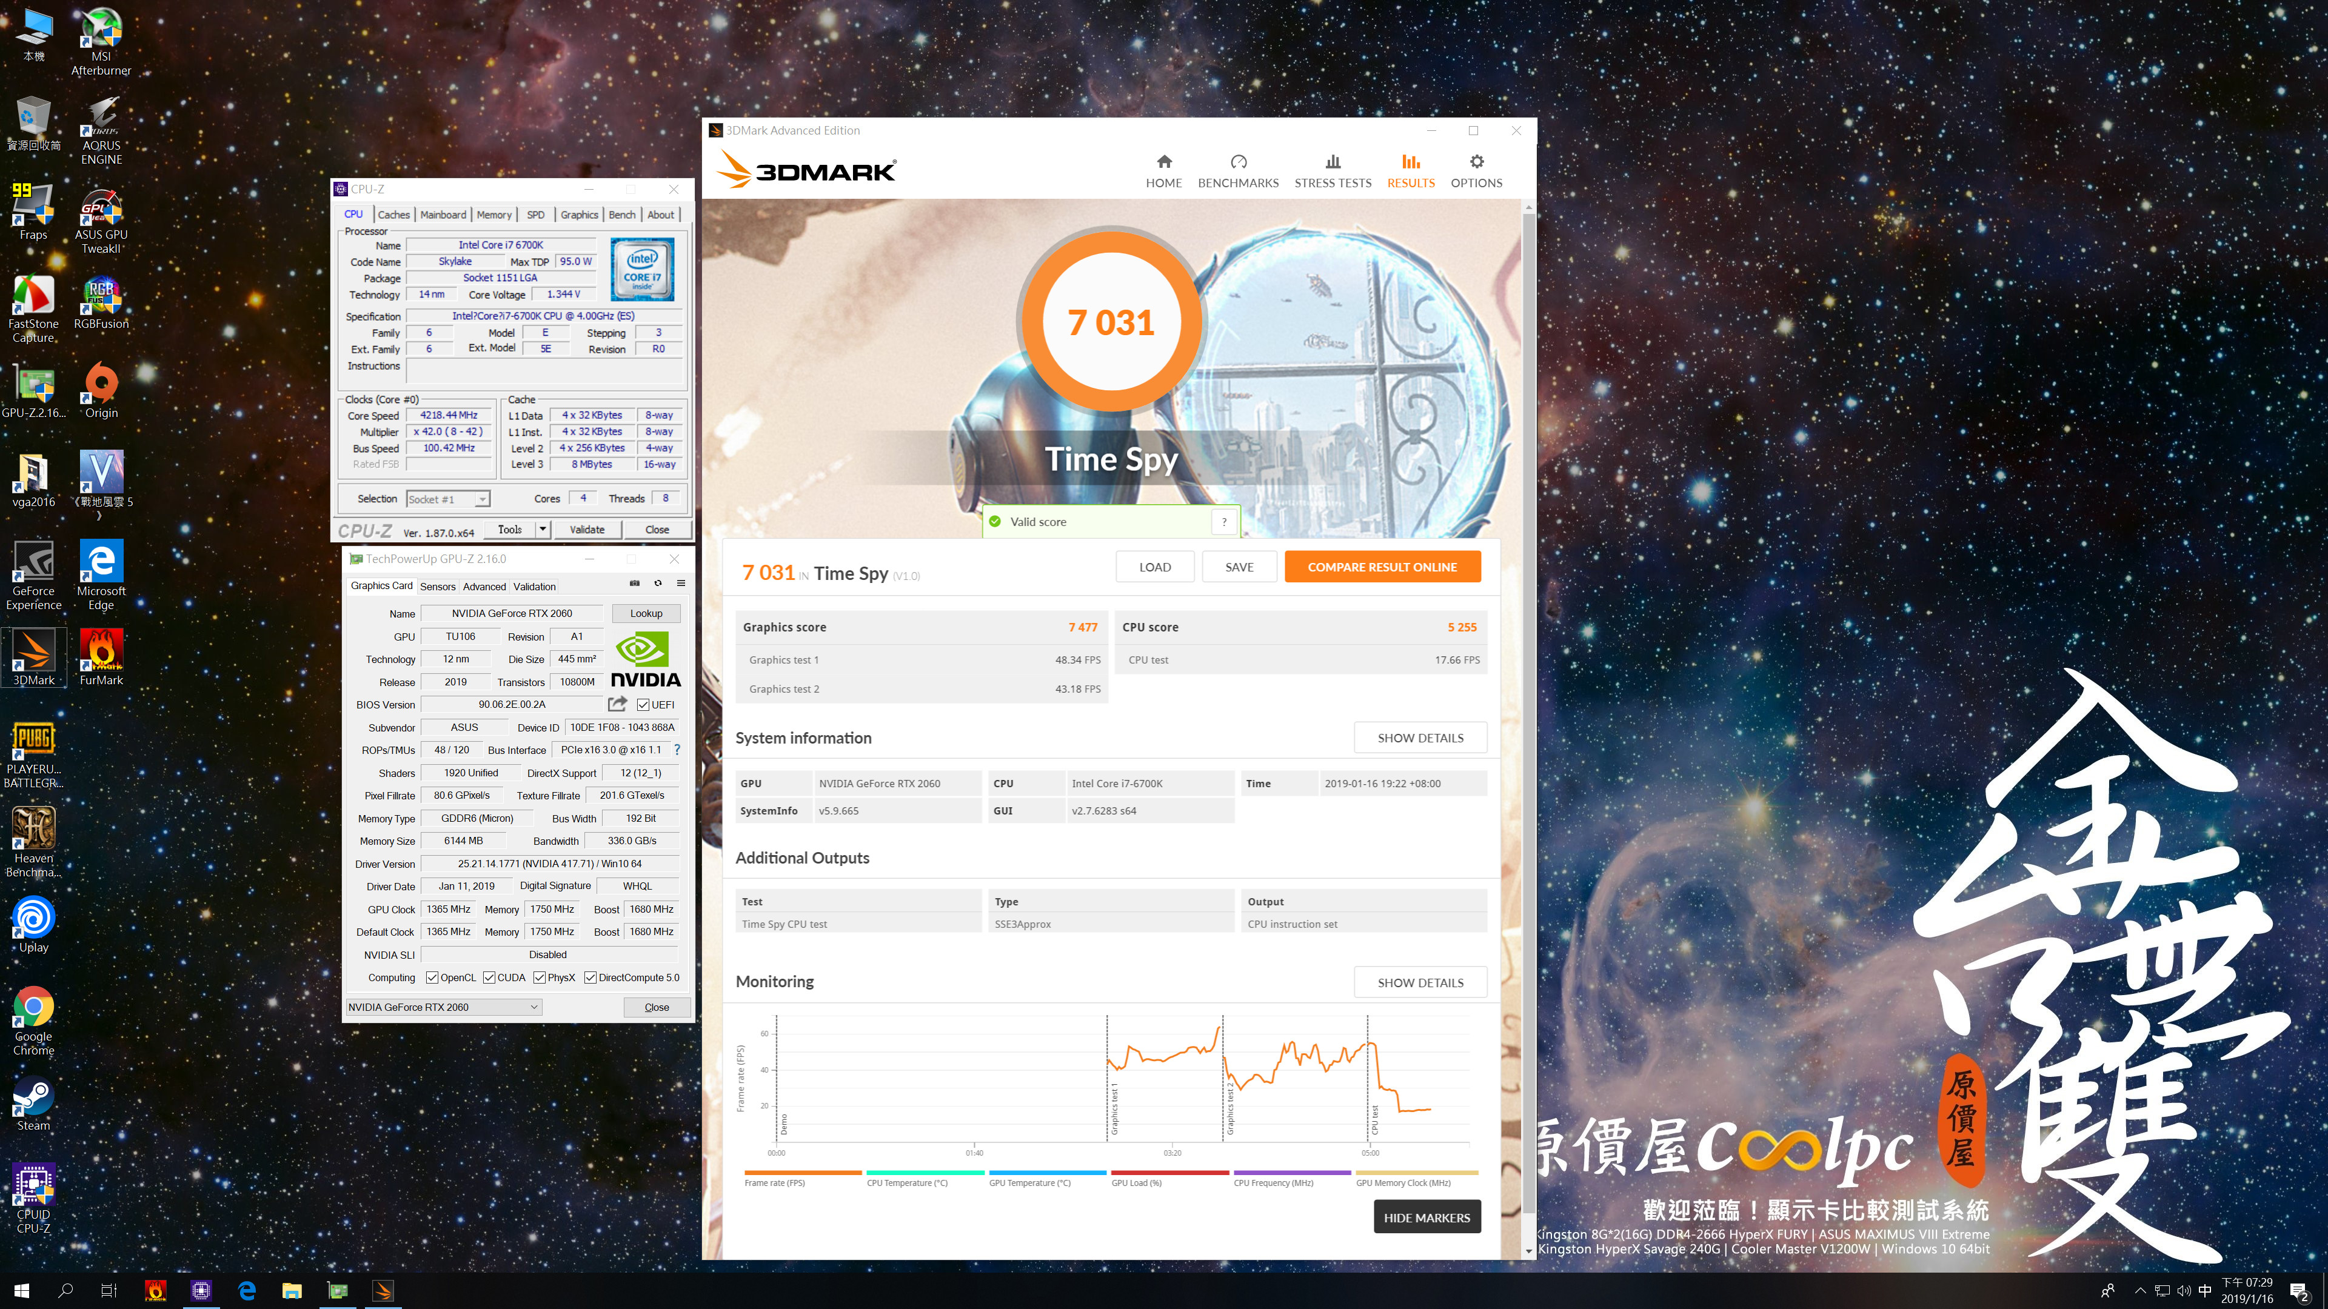Click BIOS version share/export icon in GPU-Z

coord(617,704)
